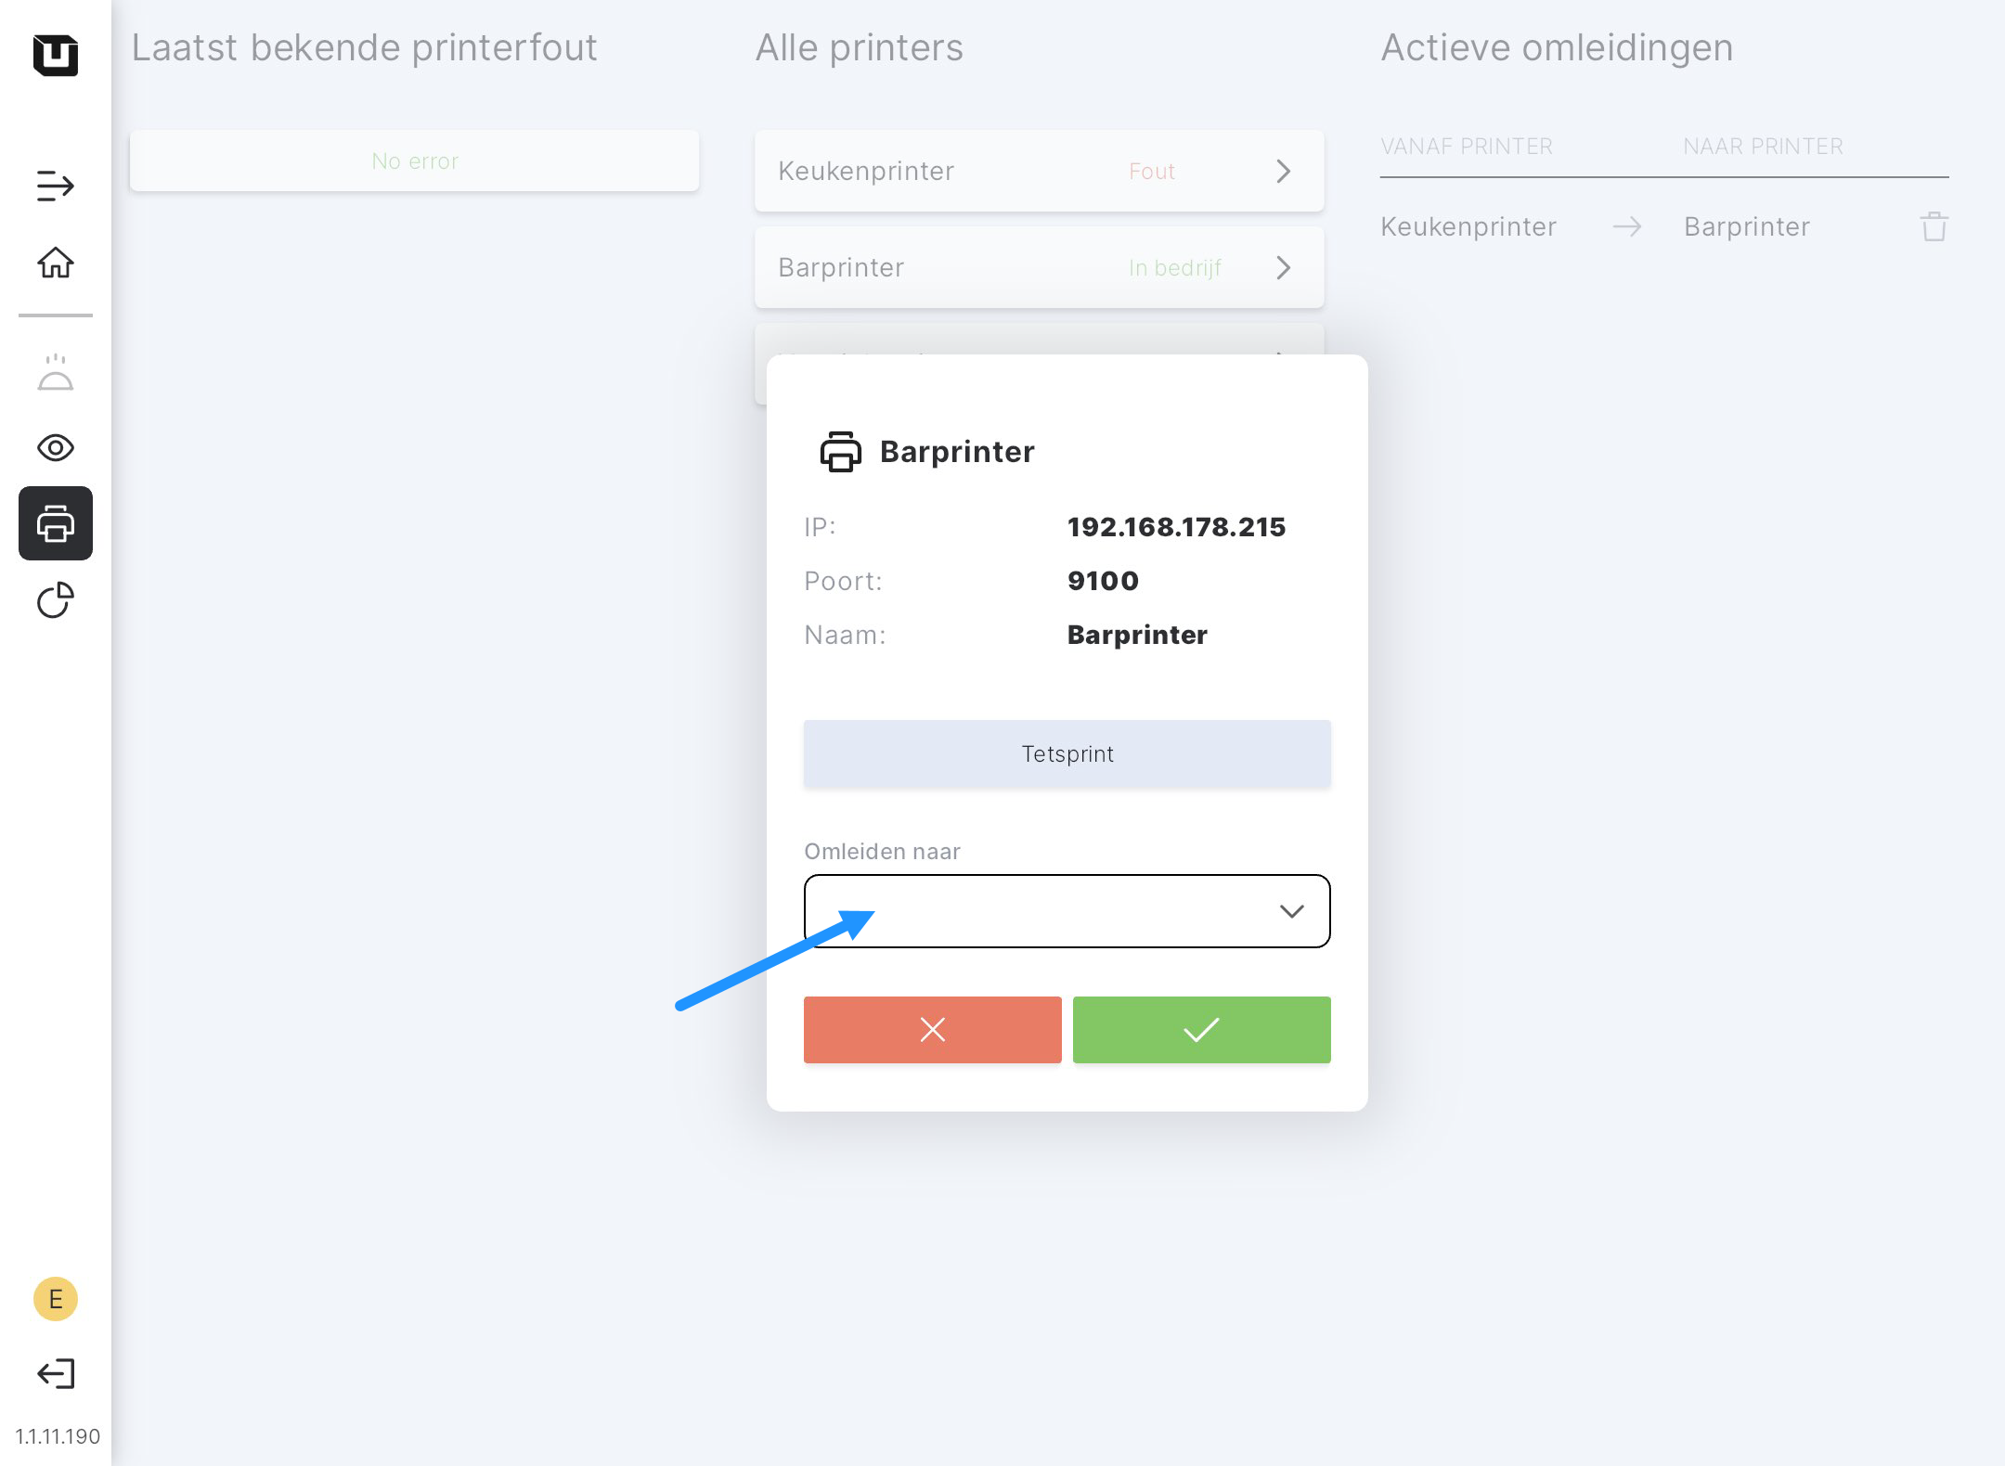Open the dish service bell icon

[56, 373]
